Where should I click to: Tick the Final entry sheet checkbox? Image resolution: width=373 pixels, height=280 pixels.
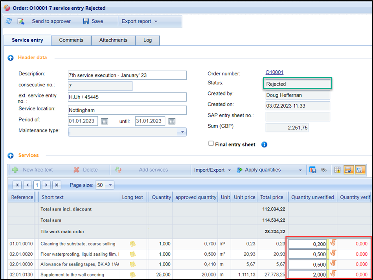coord(211,144)
